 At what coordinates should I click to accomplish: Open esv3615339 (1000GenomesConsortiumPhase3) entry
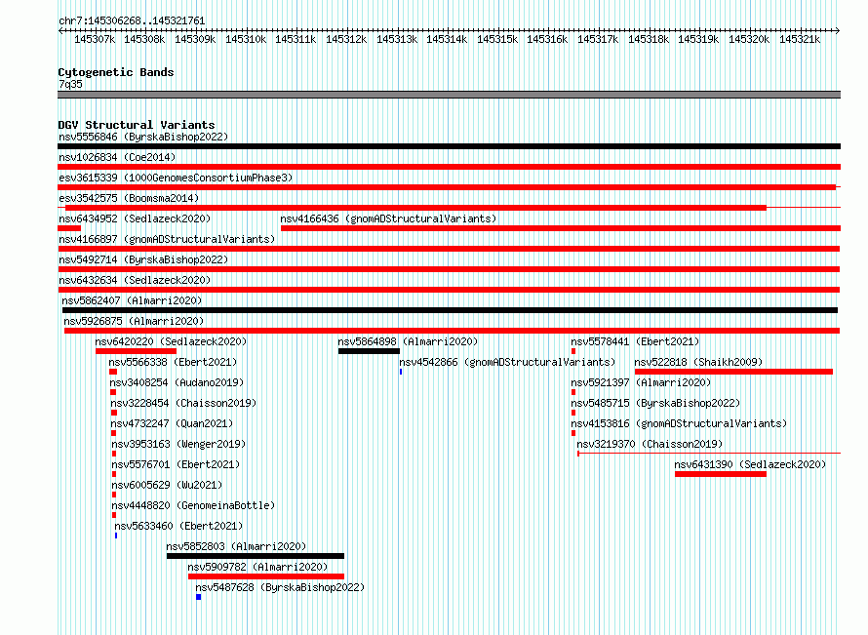point(176,178)
